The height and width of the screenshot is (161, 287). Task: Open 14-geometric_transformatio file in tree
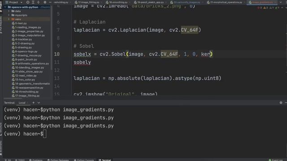tap(32, 84)
